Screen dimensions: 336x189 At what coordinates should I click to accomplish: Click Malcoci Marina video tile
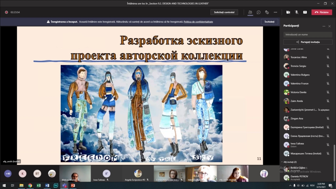(75, 174)
